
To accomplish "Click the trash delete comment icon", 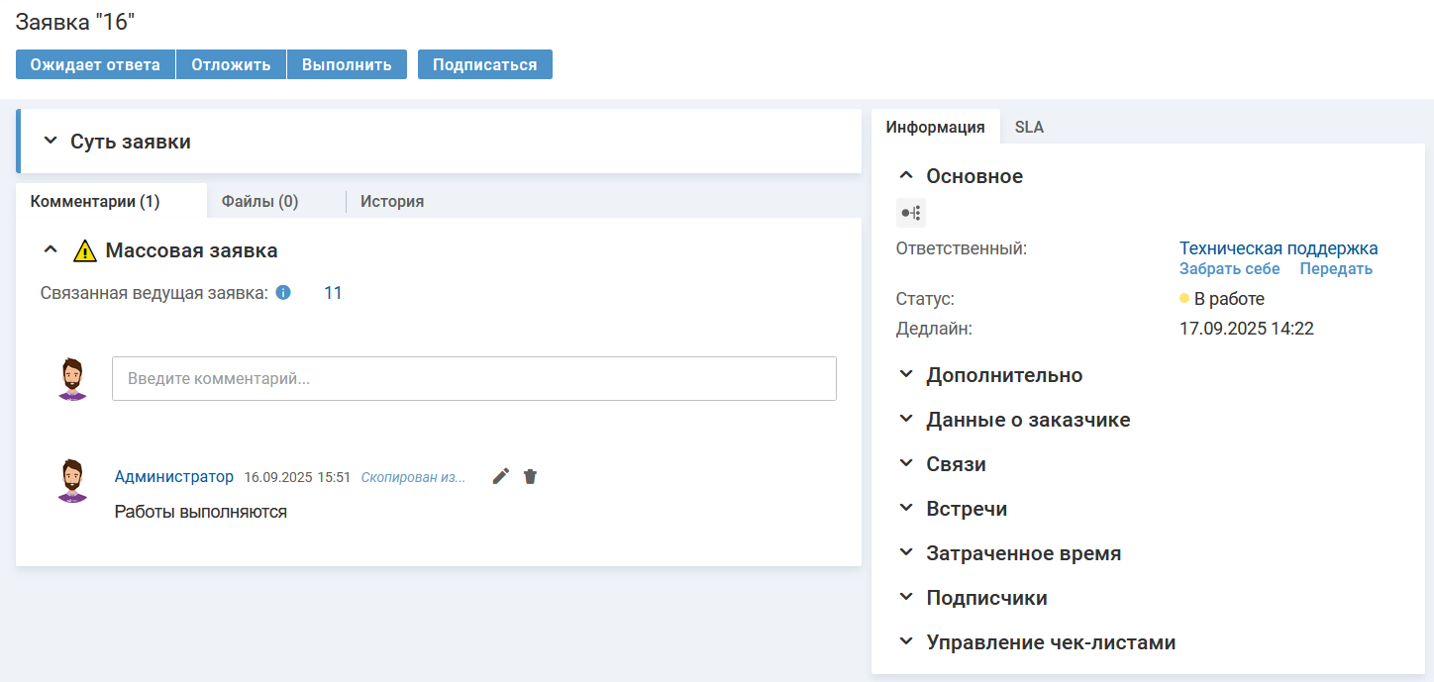I will pyautogui.click(x=530, y=476).
